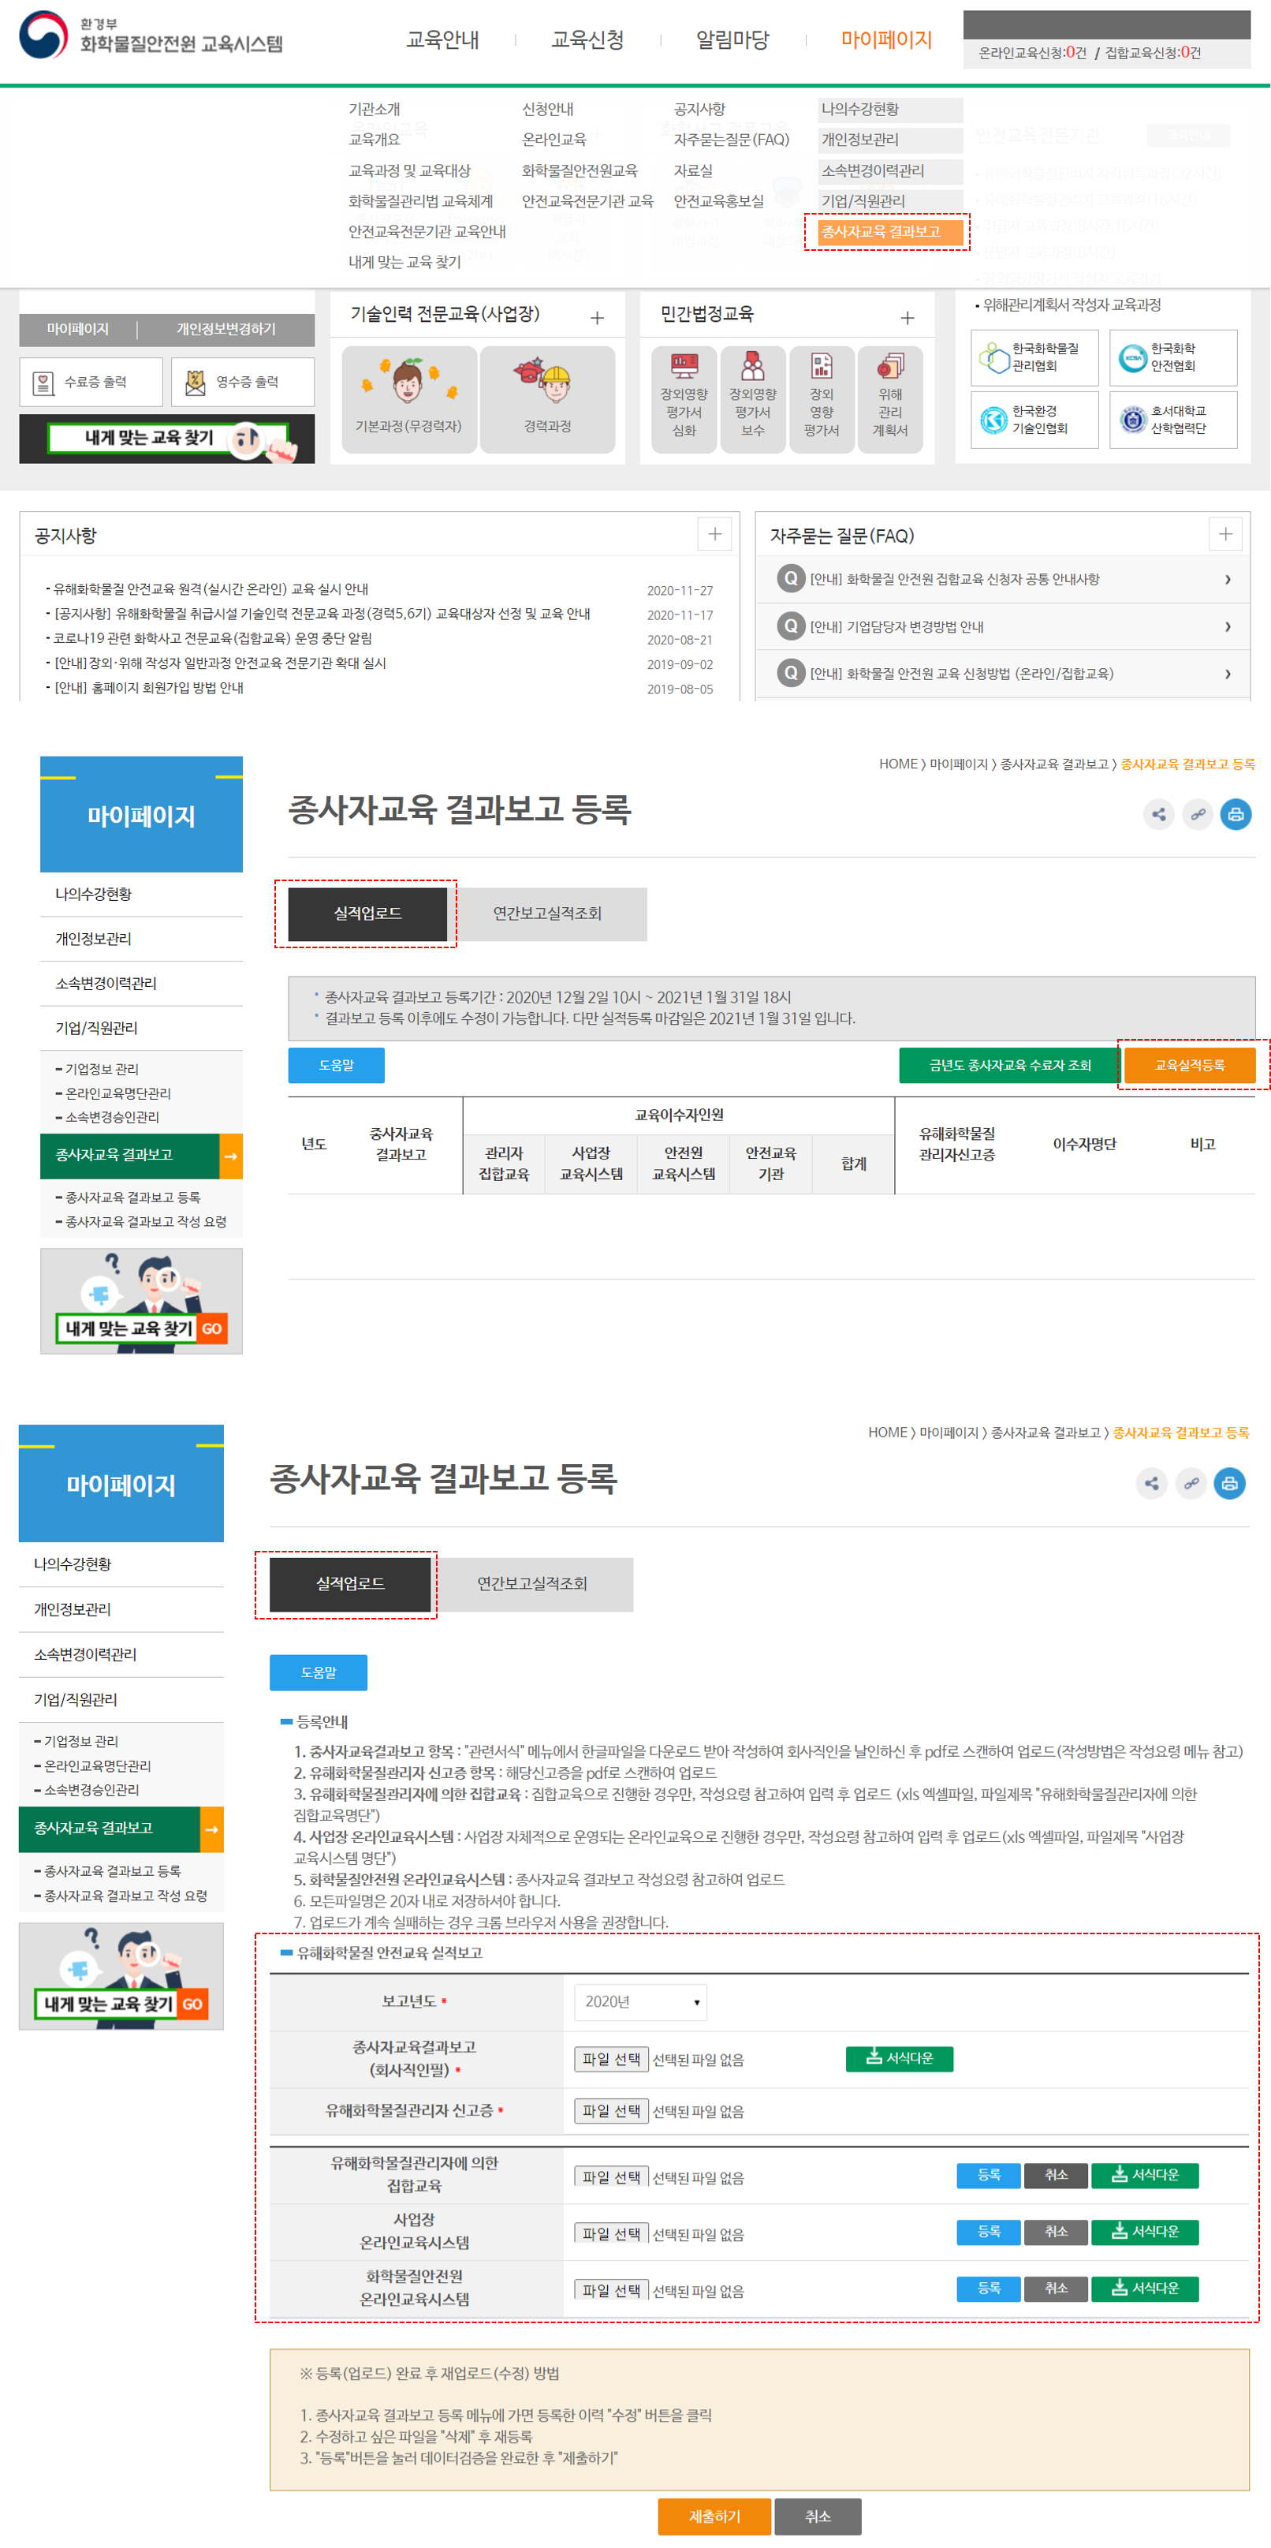This screenshot has height=2548, width=1271.
Task: Open 한국화학물질관리협회 logo link
Action: (1034, 358)
